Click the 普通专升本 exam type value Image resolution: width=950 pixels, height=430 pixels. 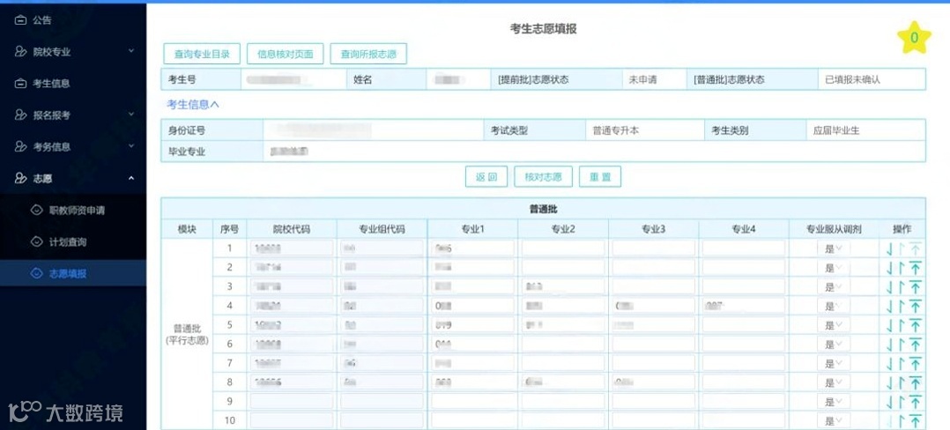coord(615,130)
